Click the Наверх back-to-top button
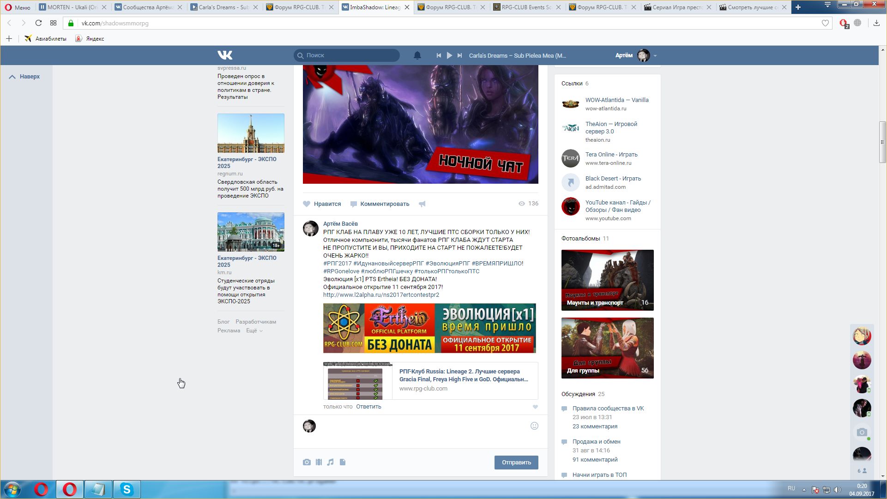Screen dimensions: 887x499 point(24,77)
